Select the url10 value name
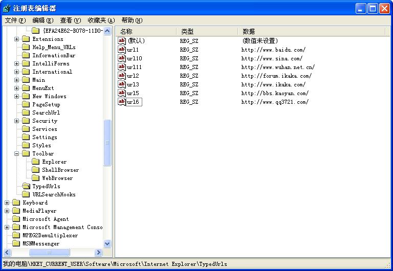This screenshot has height=271, width=393. pos(135,58)
